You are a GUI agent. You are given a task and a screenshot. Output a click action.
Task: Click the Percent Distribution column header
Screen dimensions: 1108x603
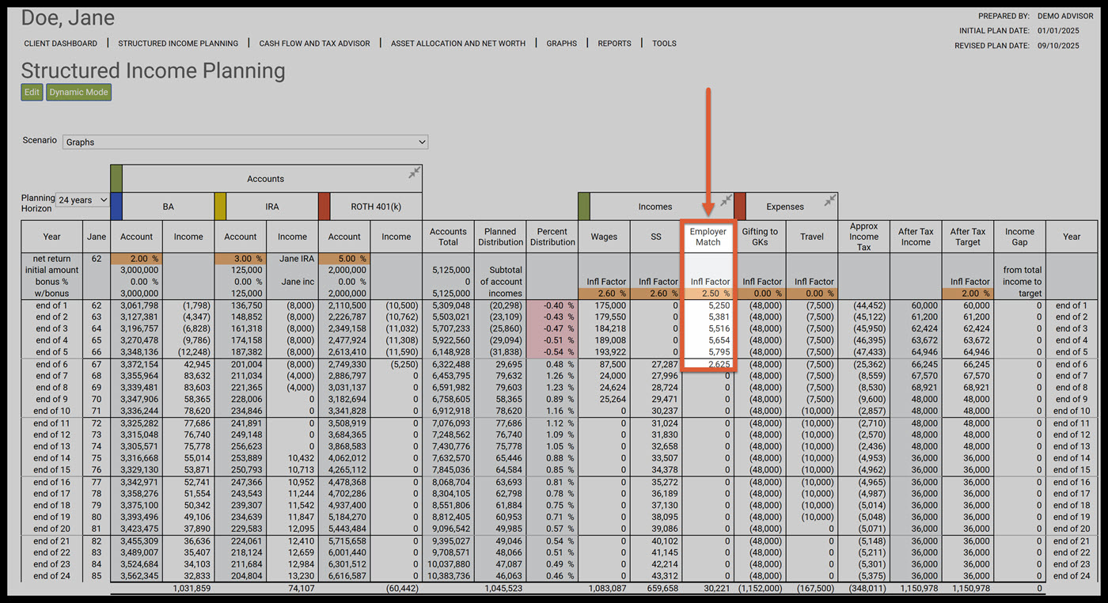(552, 237)
